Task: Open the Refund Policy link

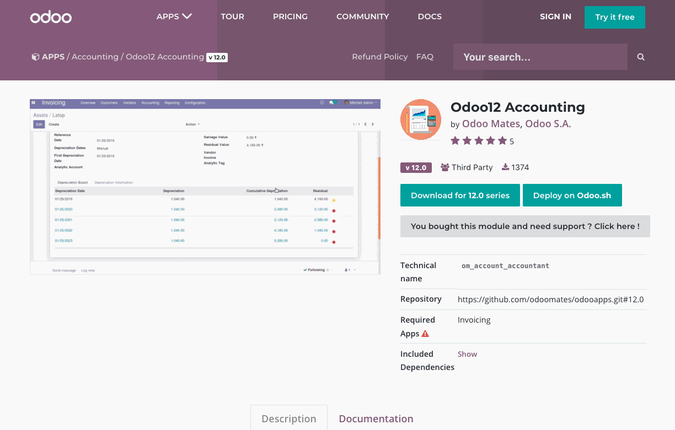Action: (379, 57)
